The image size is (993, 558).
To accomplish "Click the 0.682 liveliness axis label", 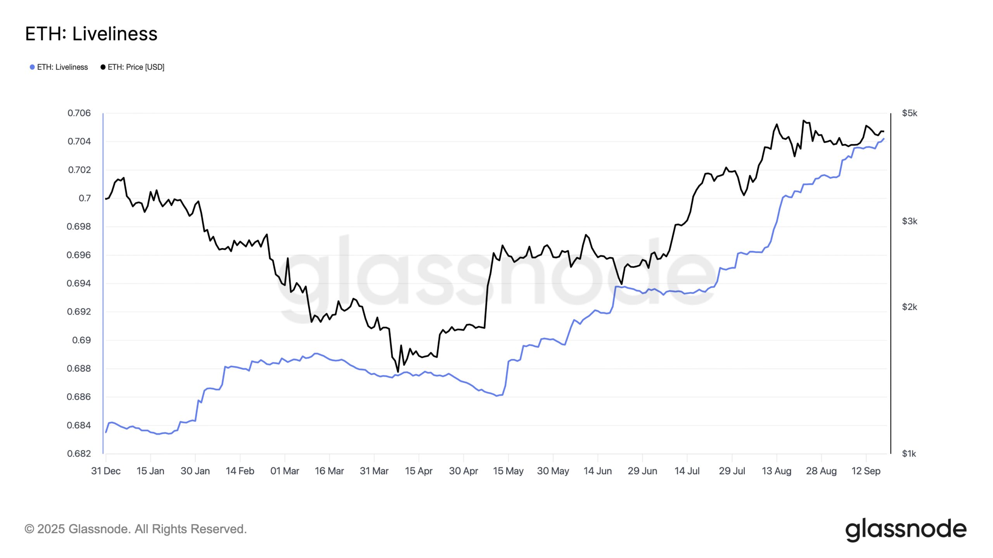I will [79, 453].
